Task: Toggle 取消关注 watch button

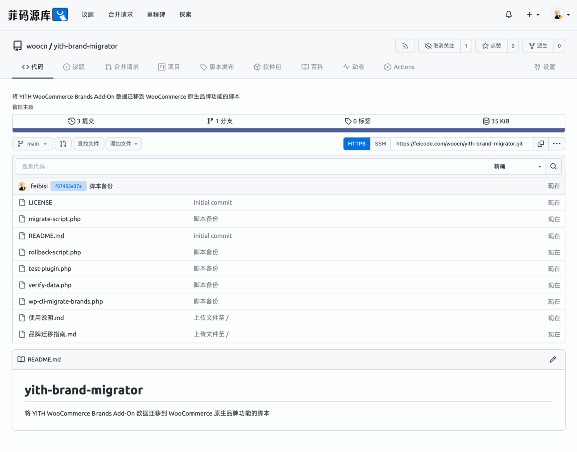Action: [x=439, y=46]
